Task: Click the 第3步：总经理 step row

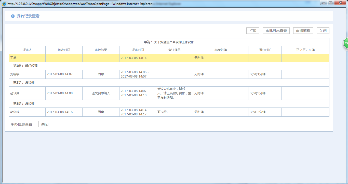Action: 169,104
